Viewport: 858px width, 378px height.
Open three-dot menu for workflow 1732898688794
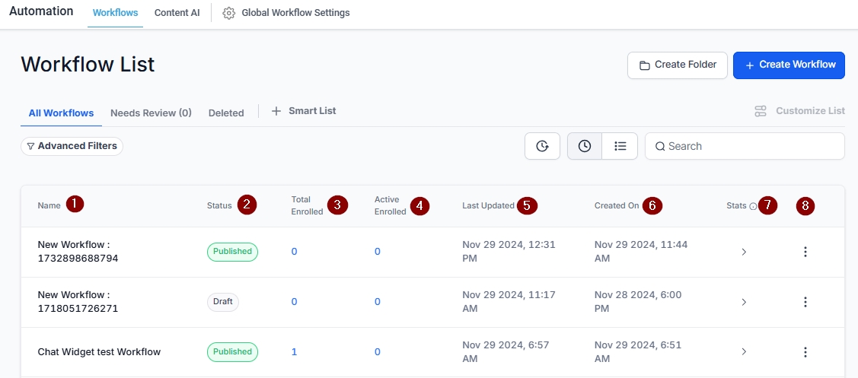point(805,252)
